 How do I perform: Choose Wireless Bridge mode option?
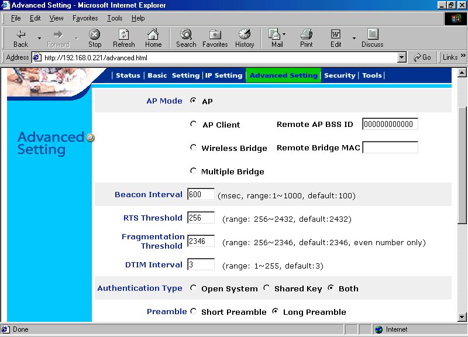tap(194, 147)
